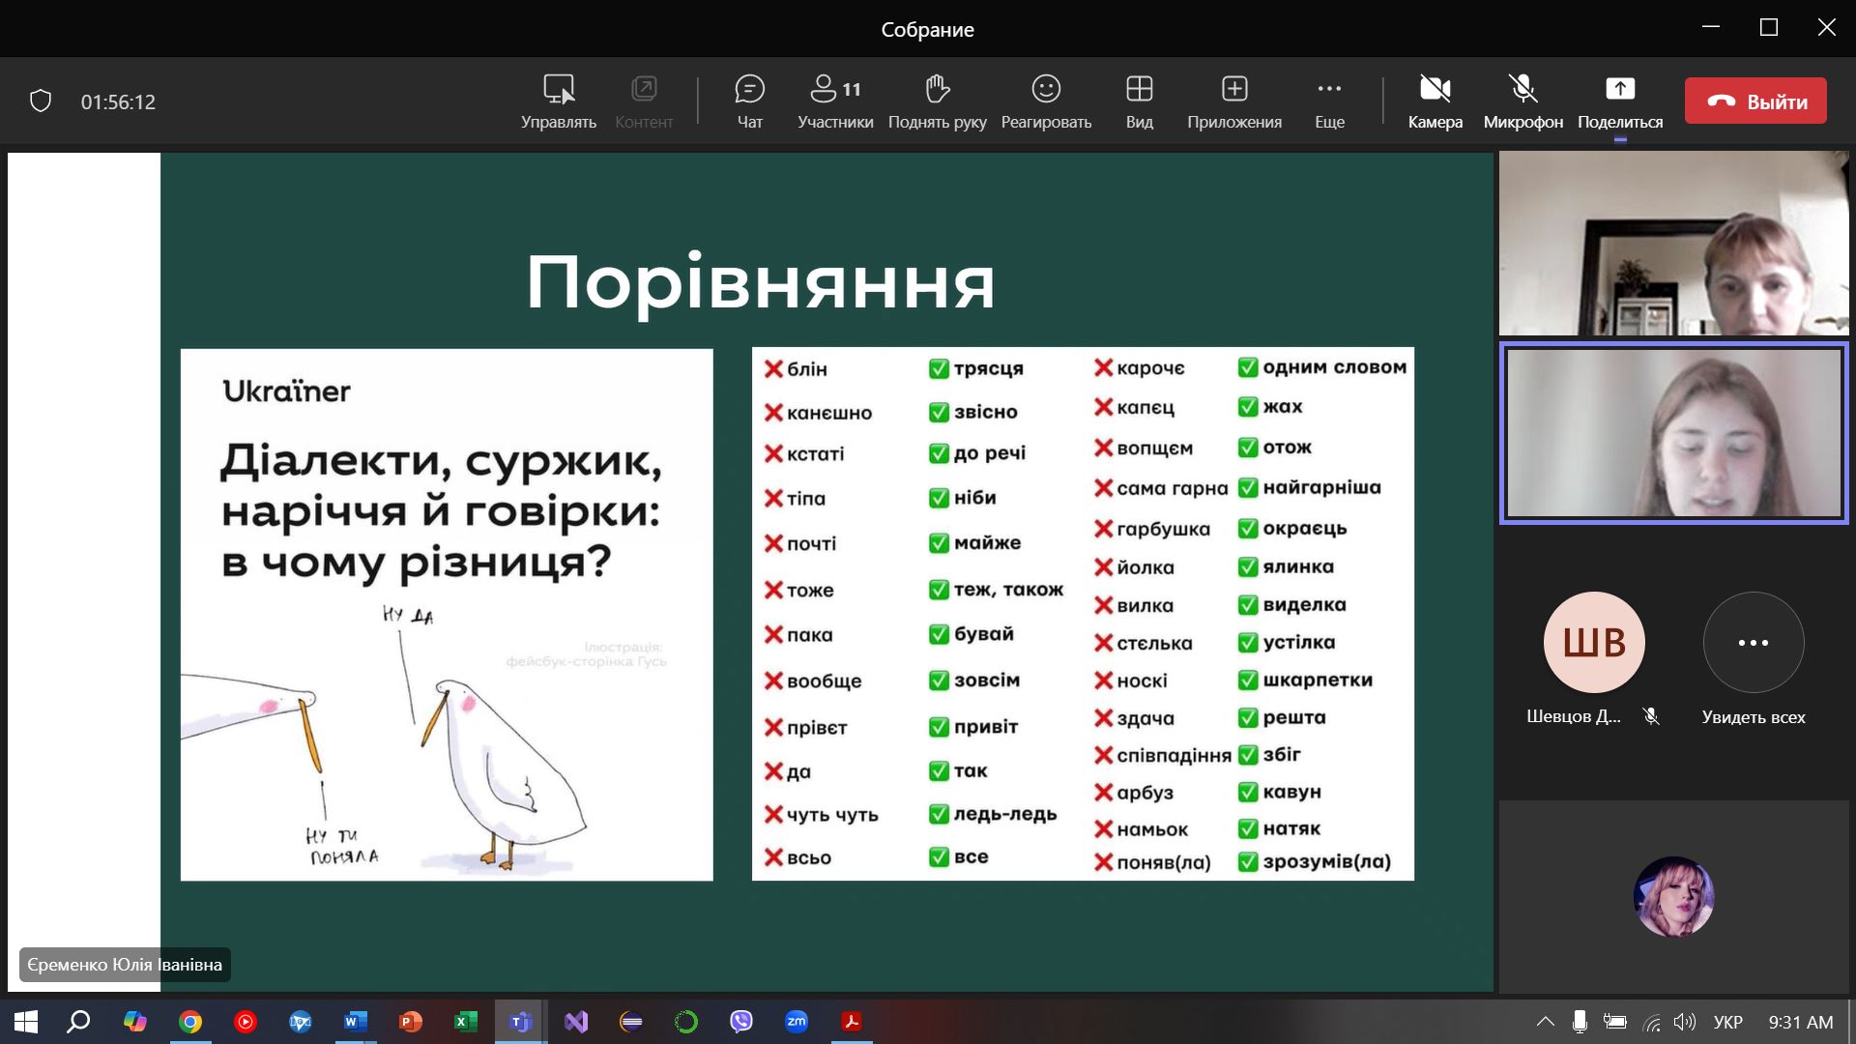
Task: Click the Єременко Юлія Іванівна name label
Action: pos(125,965)
